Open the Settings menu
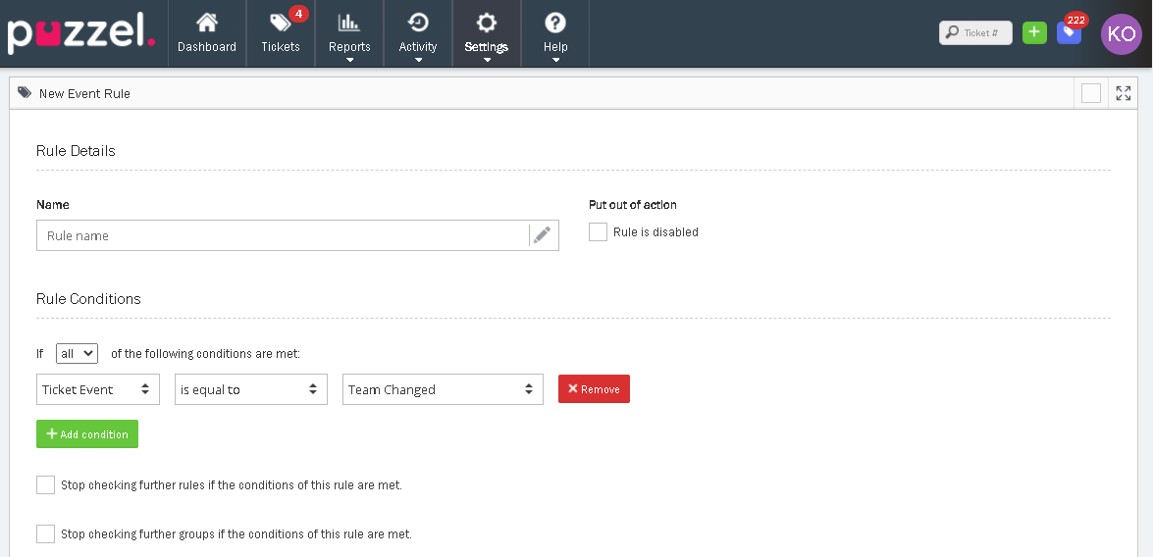1153x557 pixels. [x=486, y=33]
